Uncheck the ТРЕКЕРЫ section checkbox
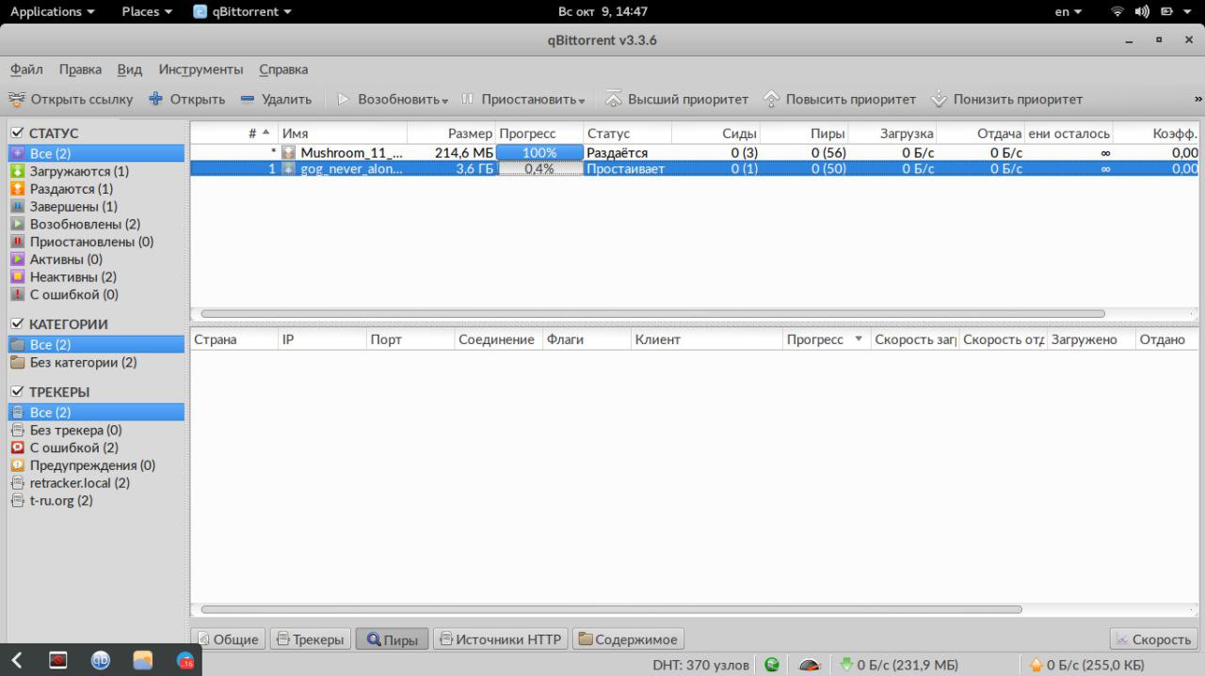 (17, 392)
